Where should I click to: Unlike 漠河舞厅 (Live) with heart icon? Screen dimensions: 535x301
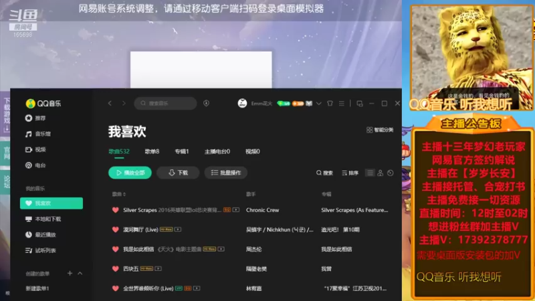click(115, 229)
